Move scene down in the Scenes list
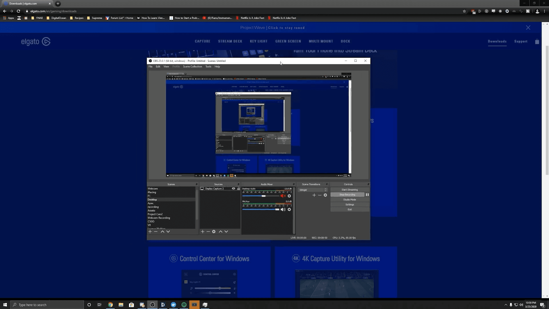Screen dimensions: 549x309 click(x=168, y=231)
